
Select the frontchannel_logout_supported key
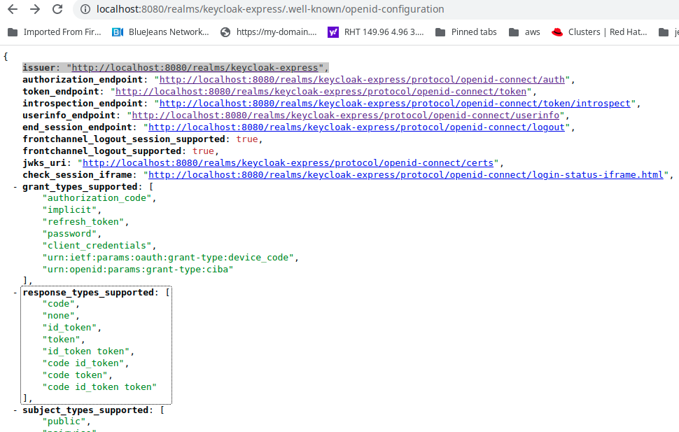coord(101,151)
